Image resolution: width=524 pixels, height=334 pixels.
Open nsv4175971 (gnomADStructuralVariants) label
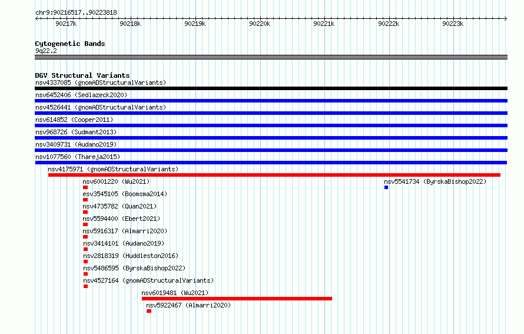[x=113, y=169]
